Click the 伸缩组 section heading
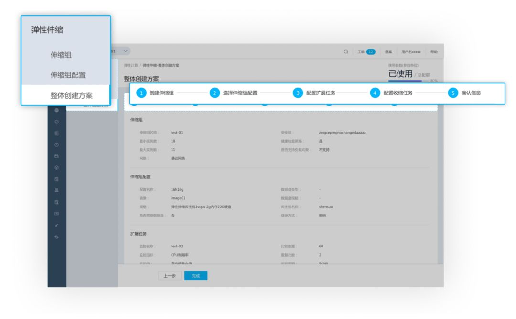Viewport: 516px width, 319px height. tap(136, 120)
